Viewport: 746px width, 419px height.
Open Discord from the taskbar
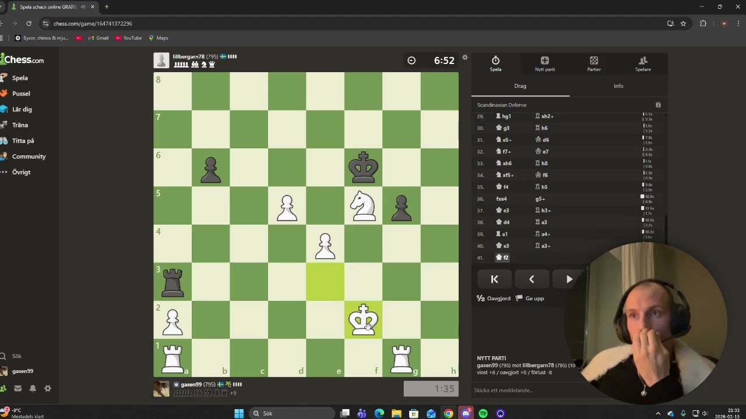click(x=466, y=413)
